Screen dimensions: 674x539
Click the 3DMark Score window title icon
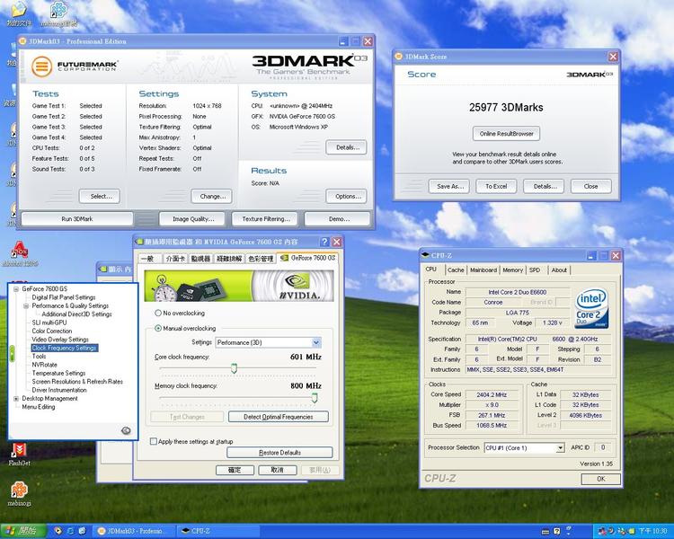click(399, 57)
